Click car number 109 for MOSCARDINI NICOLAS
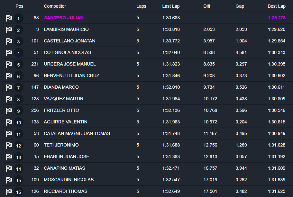 35,180
